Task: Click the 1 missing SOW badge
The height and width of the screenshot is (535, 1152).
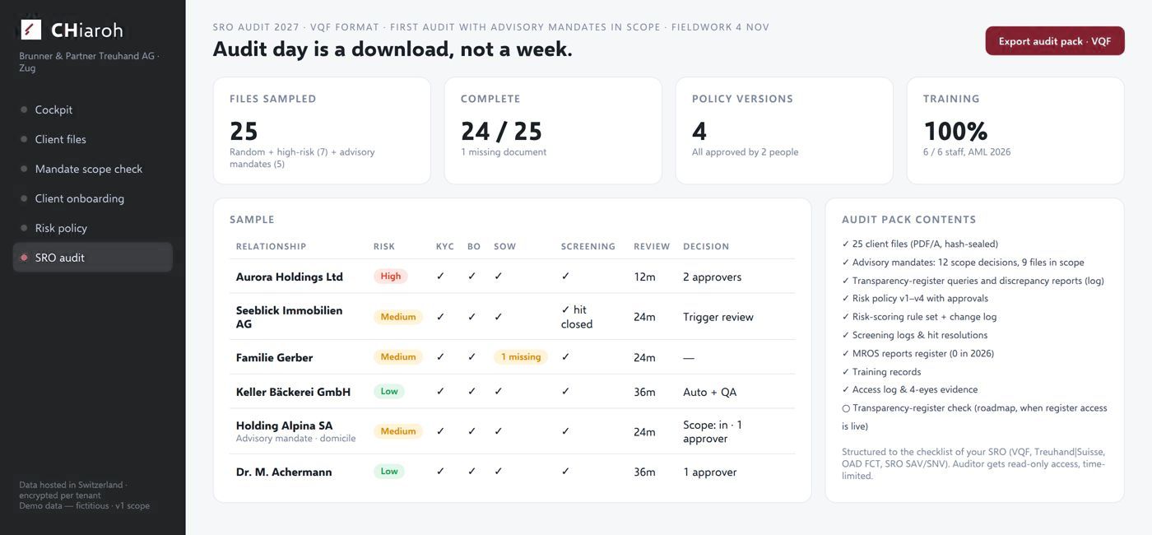Action: pyautogui.click(x=521, y=357)
